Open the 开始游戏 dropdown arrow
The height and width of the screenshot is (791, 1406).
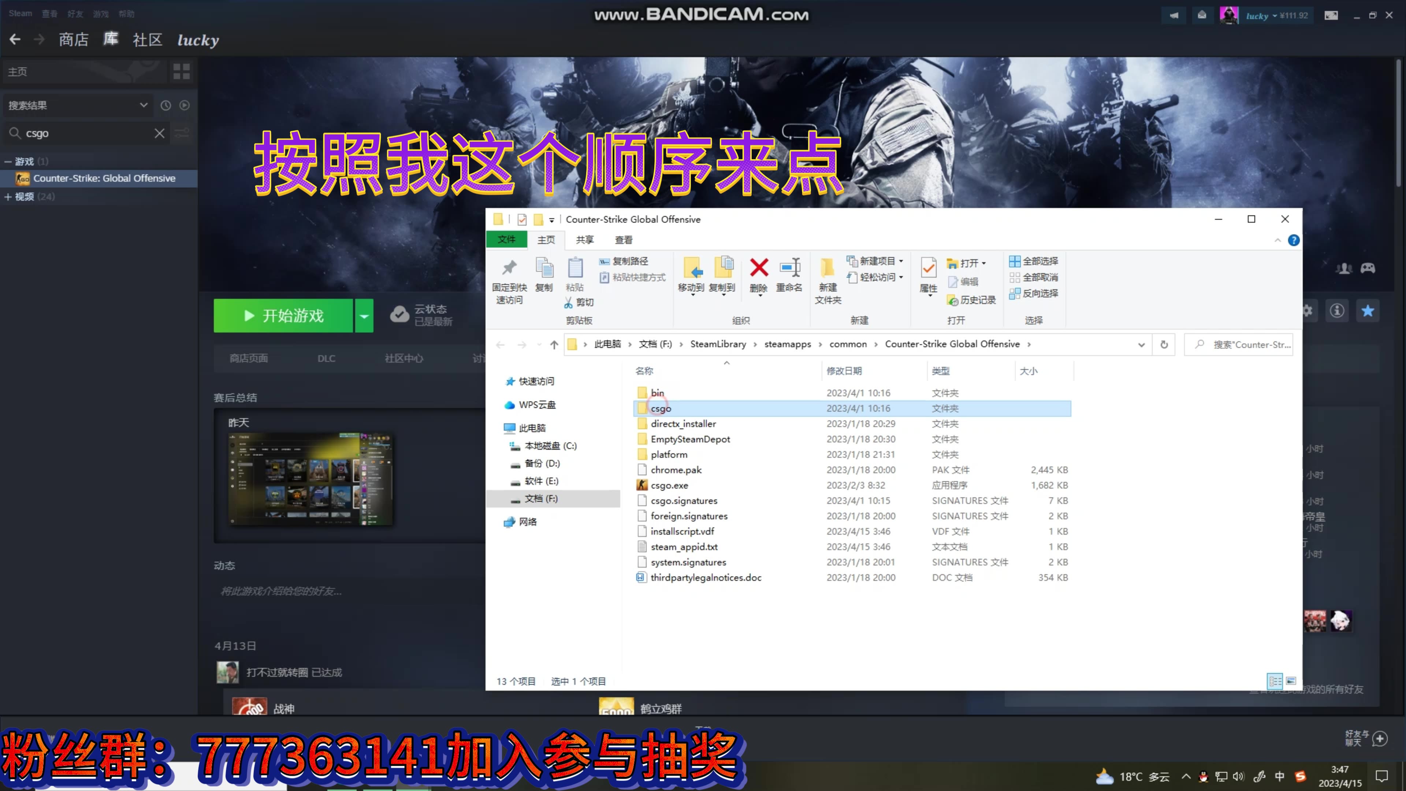point(364,316)
